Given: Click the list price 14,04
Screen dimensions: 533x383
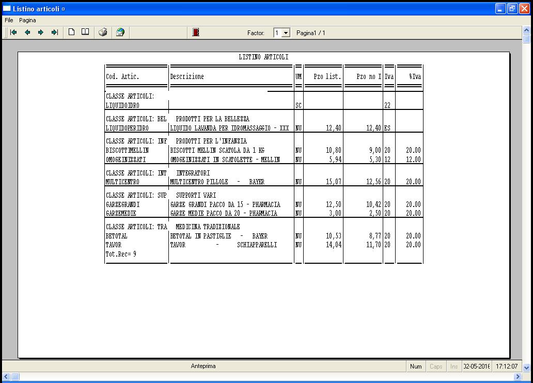Looking at the screenshot, I should [x=334, y=245].
